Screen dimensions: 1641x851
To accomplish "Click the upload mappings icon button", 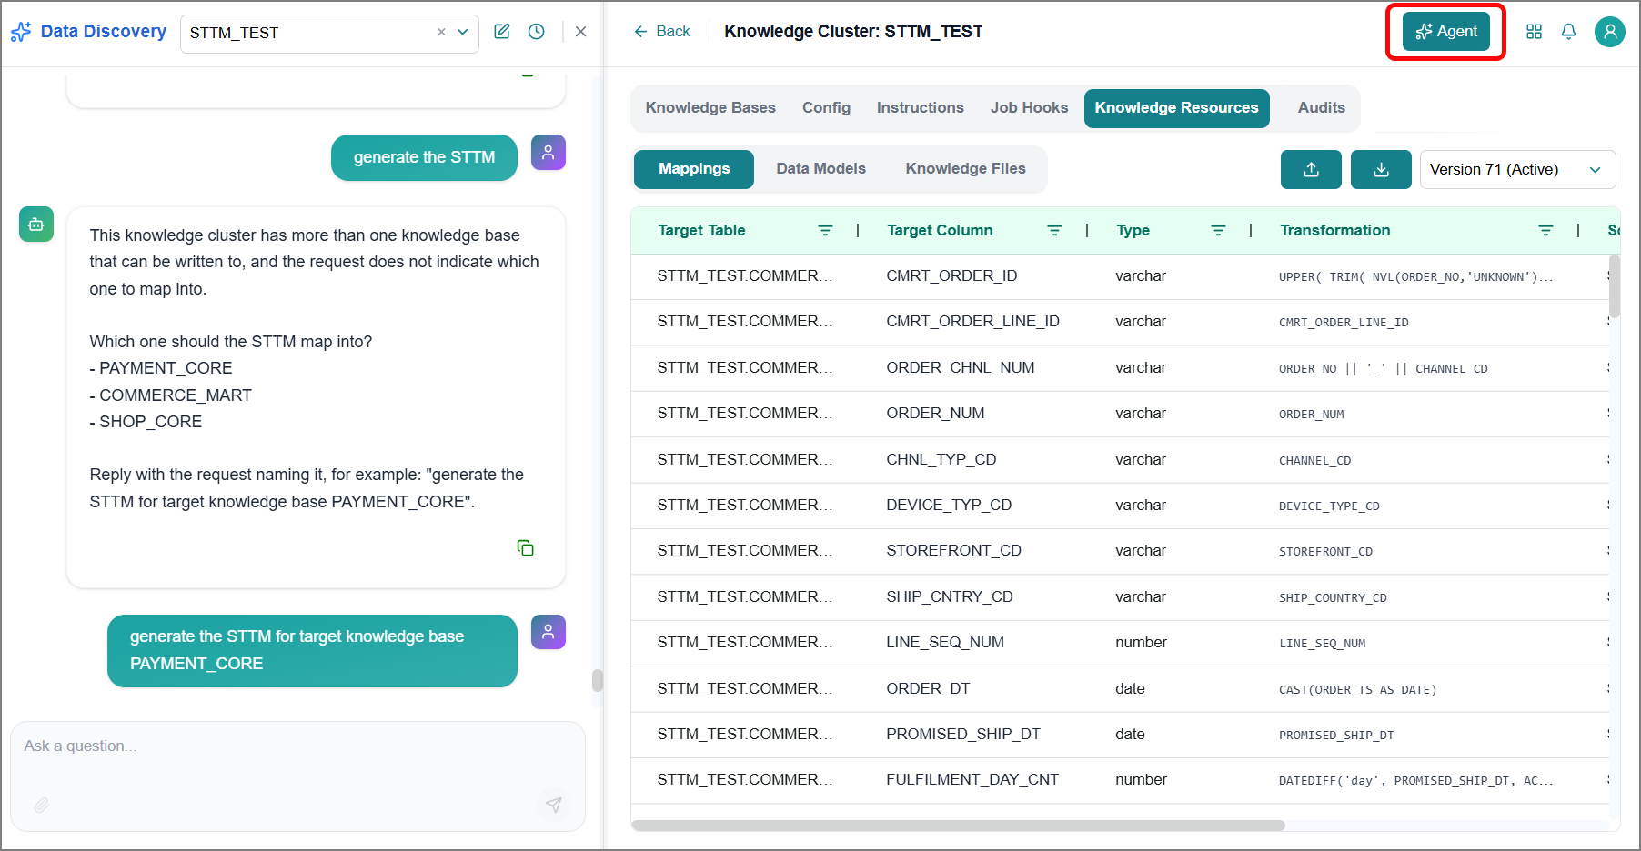I will tap(1311, 170).
